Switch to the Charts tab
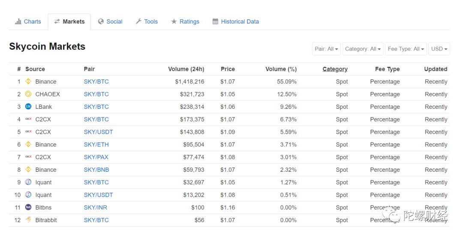 coord(28,21)
